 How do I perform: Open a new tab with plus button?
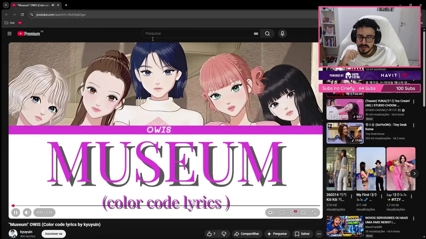click(x=66, y=5)
